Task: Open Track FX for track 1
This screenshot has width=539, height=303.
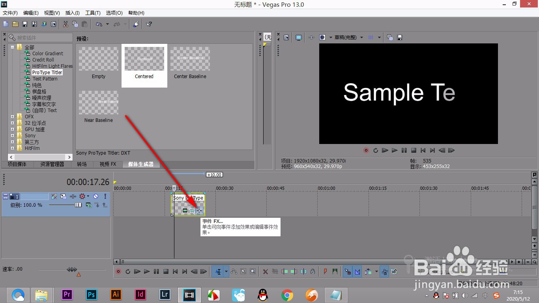Action: (x=73, y=196)
